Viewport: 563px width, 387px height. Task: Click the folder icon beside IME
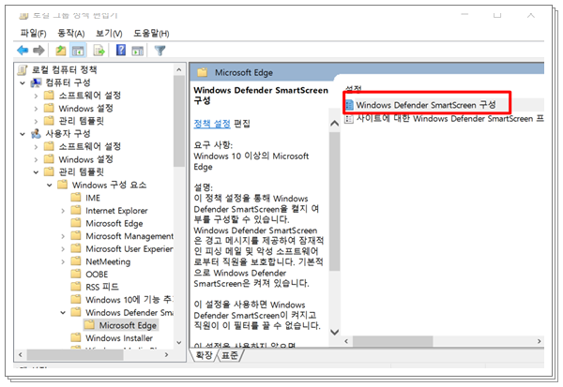[76, 198]
